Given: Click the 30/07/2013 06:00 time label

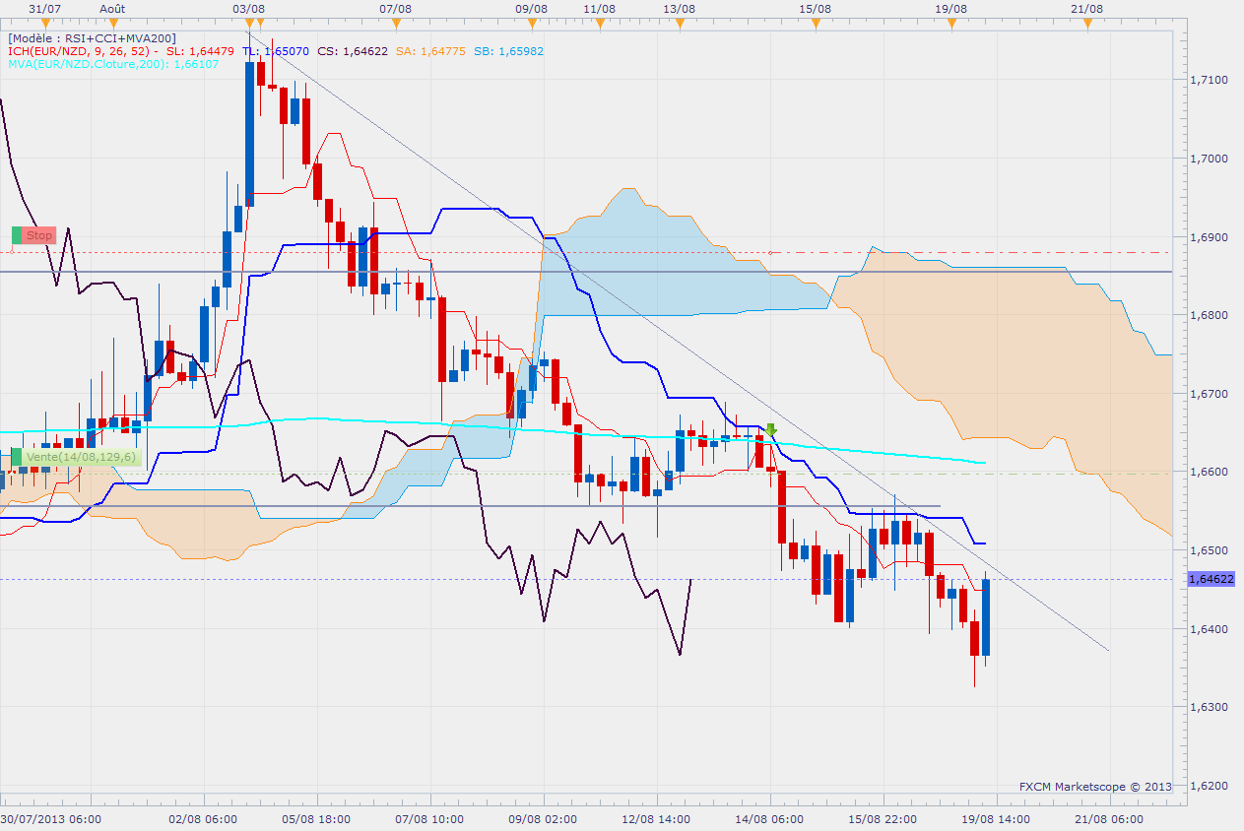Looking at the screenshot, I should coord(49,819).
